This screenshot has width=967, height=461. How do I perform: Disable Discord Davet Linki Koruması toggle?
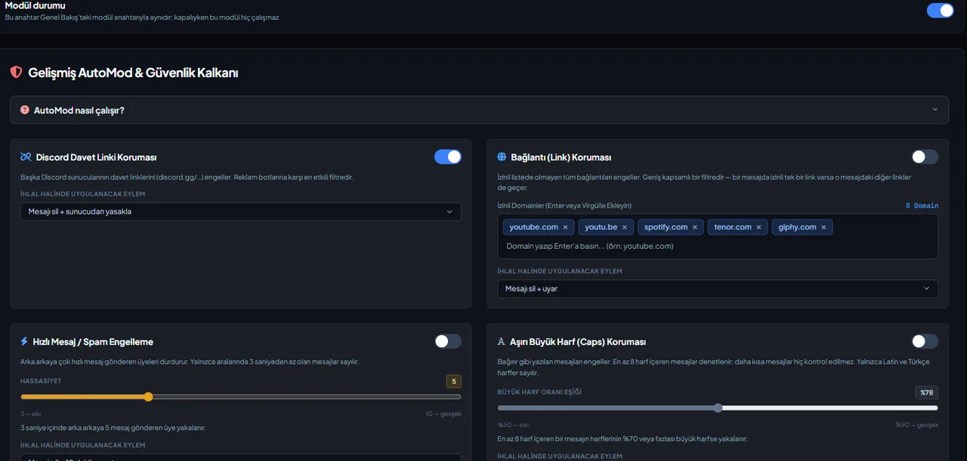coord(447,157)
